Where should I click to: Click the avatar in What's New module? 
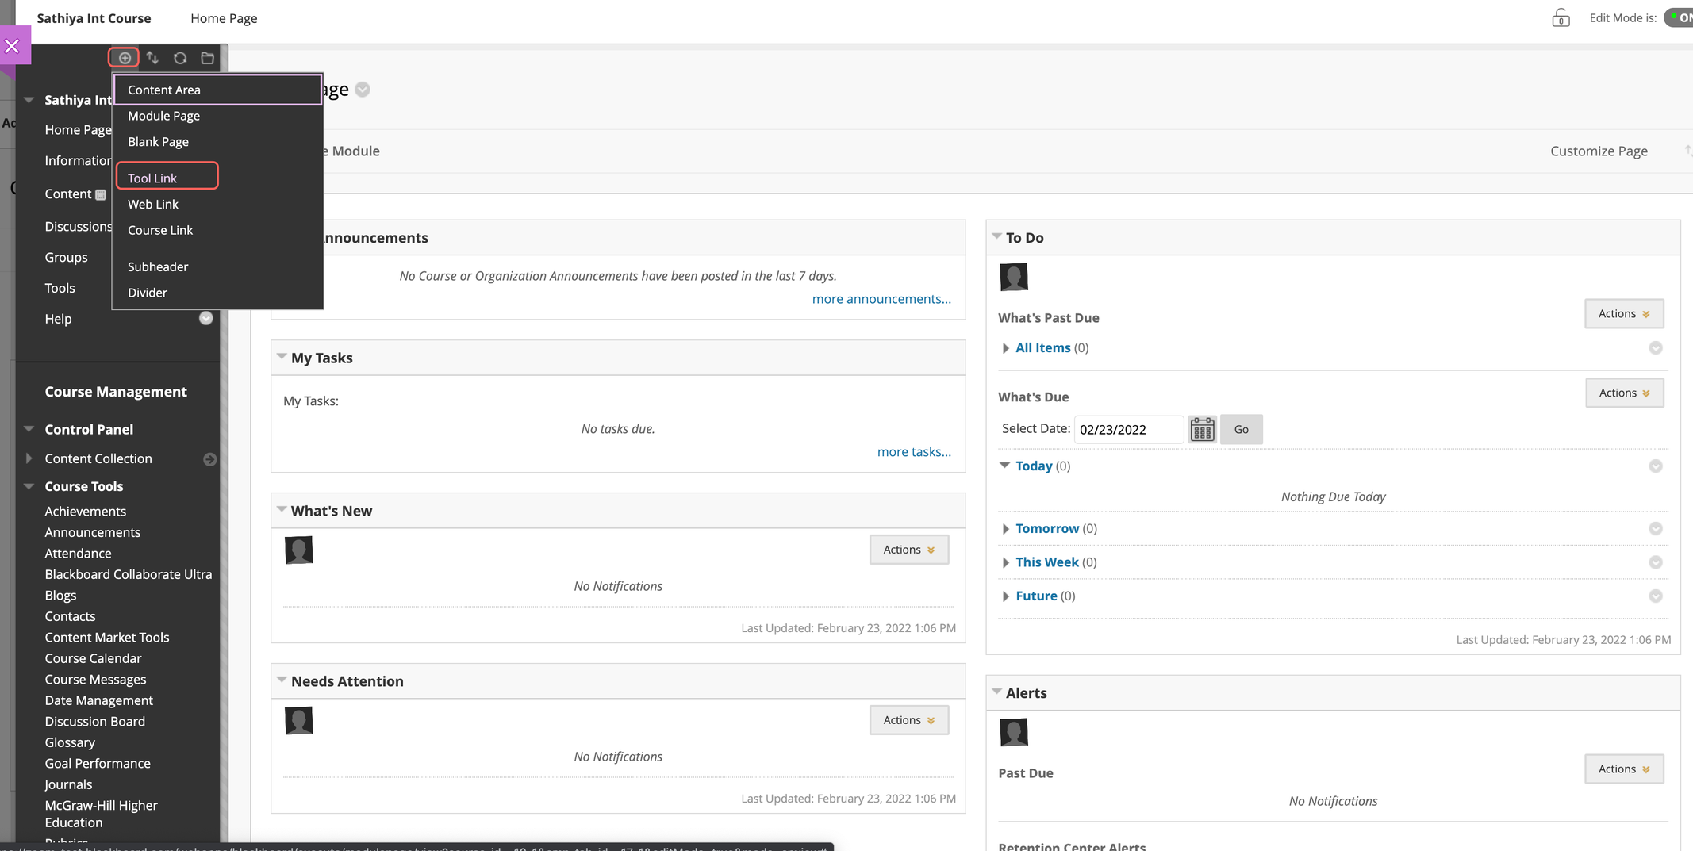299,550
